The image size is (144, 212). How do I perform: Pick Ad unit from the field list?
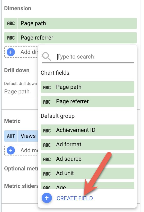point(87,173)
